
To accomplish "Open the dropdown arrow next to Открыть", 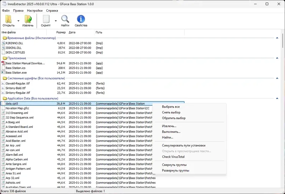I will tap(18, 21).
